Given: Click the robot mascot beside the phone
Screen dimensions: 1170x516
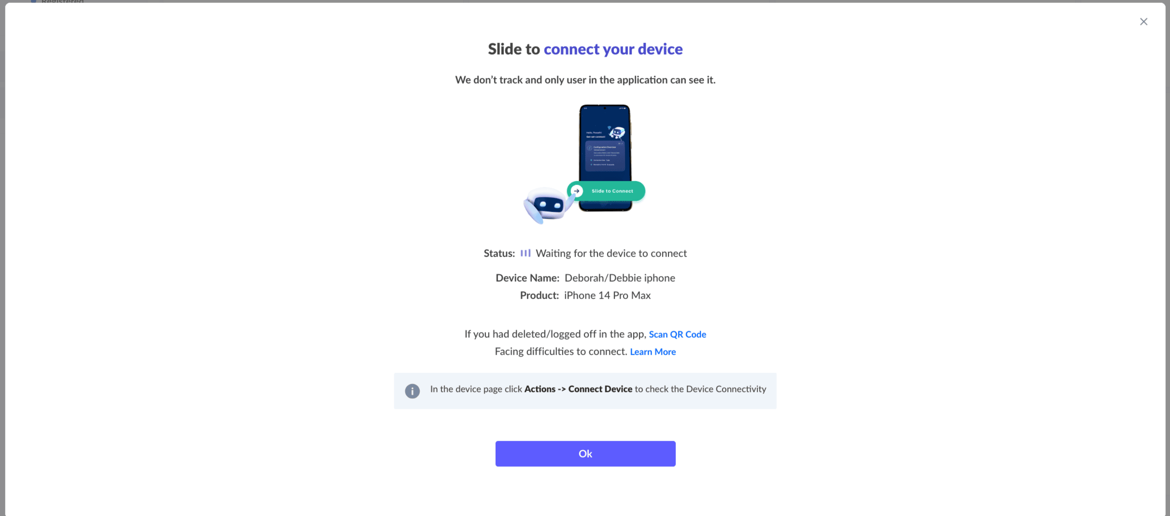Looking at the screenshot, I should (x=546, y=206).
